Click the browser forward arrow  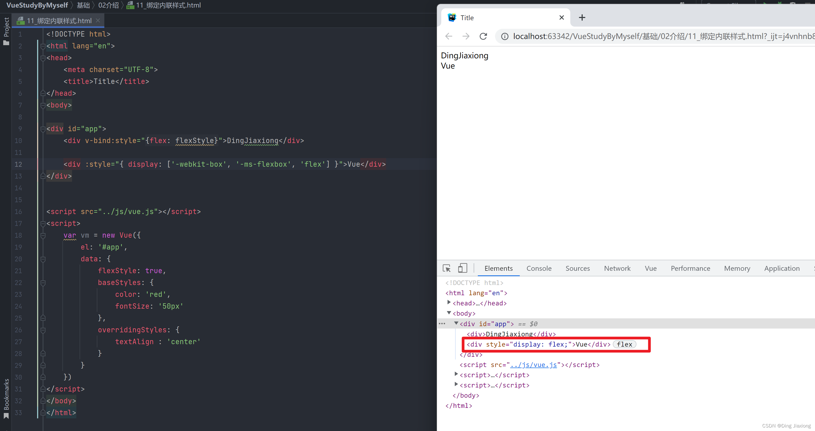(x=466, y=36)
